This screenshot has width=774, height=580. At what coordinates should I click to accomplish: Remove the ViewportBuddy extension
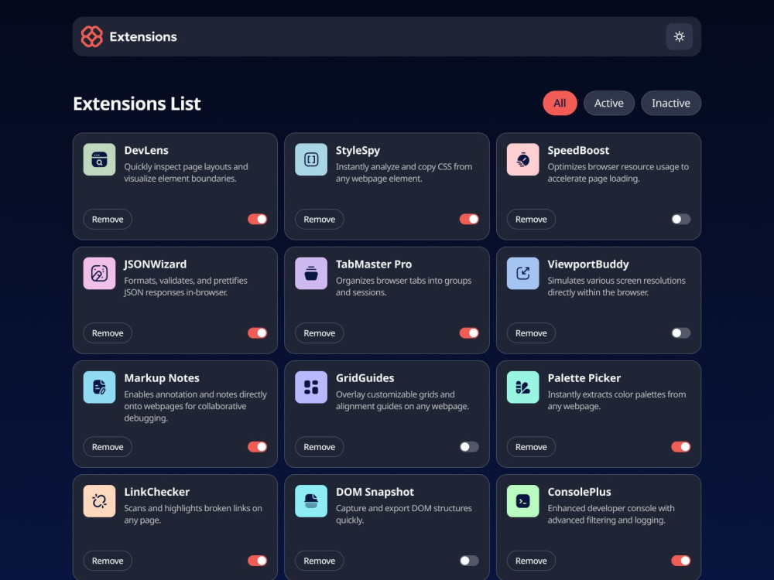click(531, 333)
